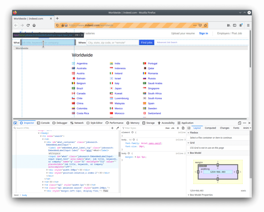Toggle print media simulation for the page
The image size is (264, 212).
tap(183, 128)
